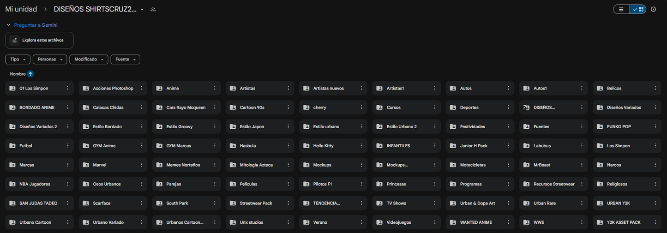
Task: Select the grid layout view
Action: [638, 9]
